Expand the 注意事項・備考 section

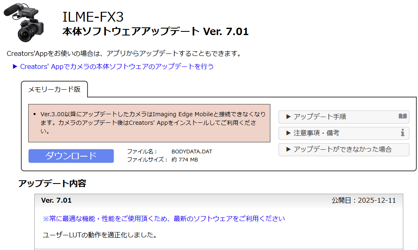pyautogui.click(x=344, y=133)
